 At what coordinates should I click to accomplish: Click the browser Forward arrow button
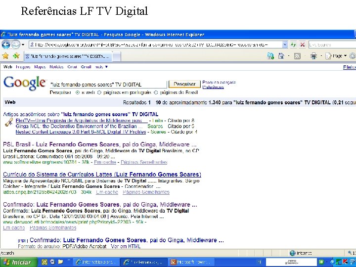(x=16, y=44)
